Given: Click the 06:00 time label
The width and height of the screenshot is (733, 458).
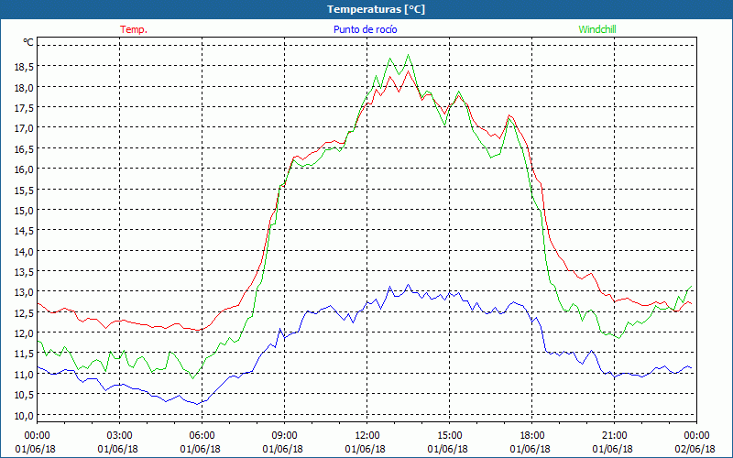Looking at the screenshot, I should coord(202,436).
